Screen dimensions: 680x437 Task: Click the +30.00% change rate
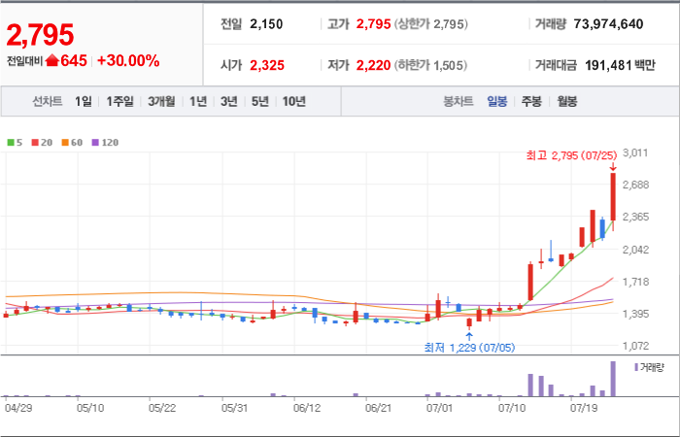(x=128, y=60)
